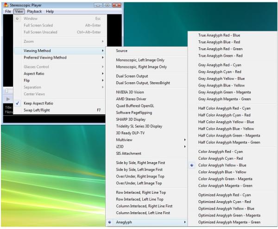Select SHARP 3D Display

[x=146, y=119]
